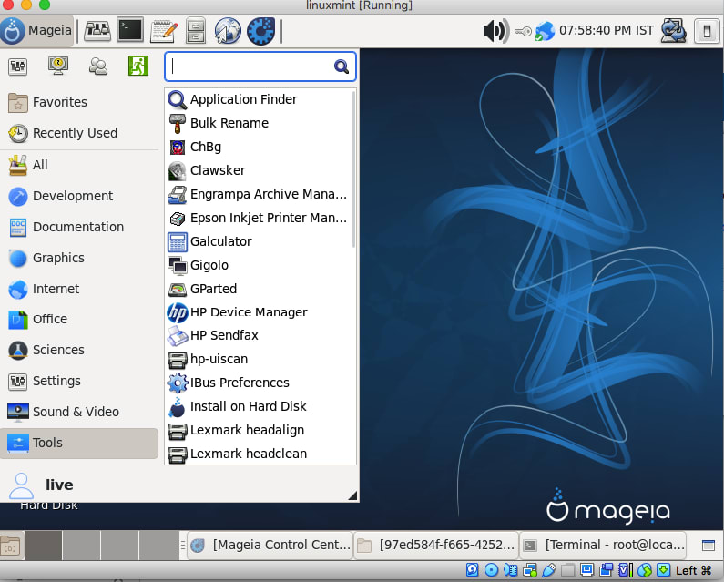
Task: Open settings manager icon in menu header
Action: pos(17,66)
